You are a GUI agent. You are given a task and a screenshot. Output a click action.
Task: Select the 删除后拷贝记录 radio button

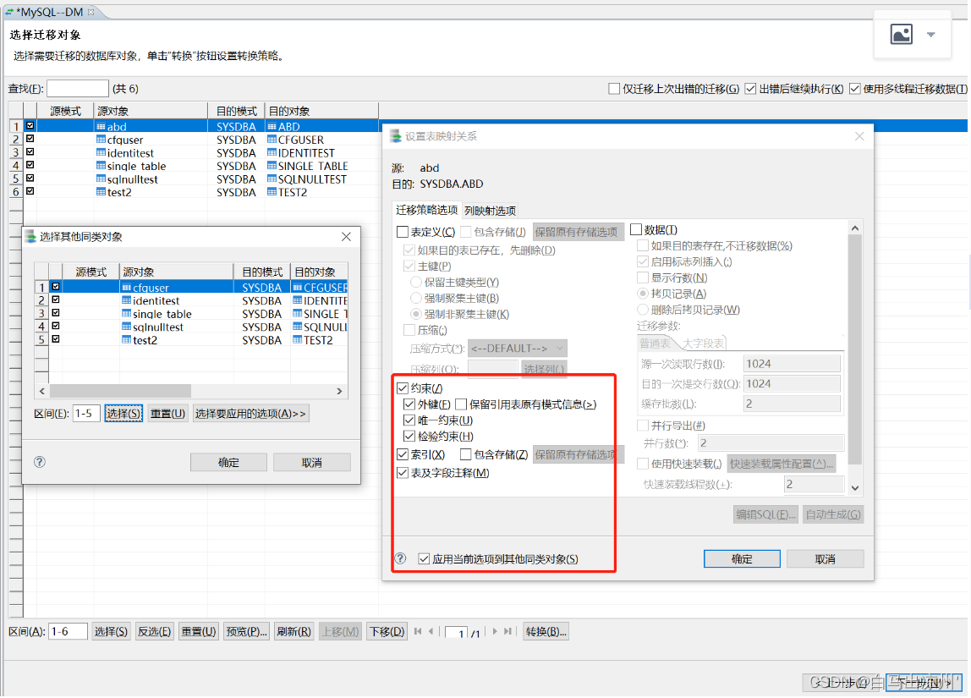pos(643,310)
